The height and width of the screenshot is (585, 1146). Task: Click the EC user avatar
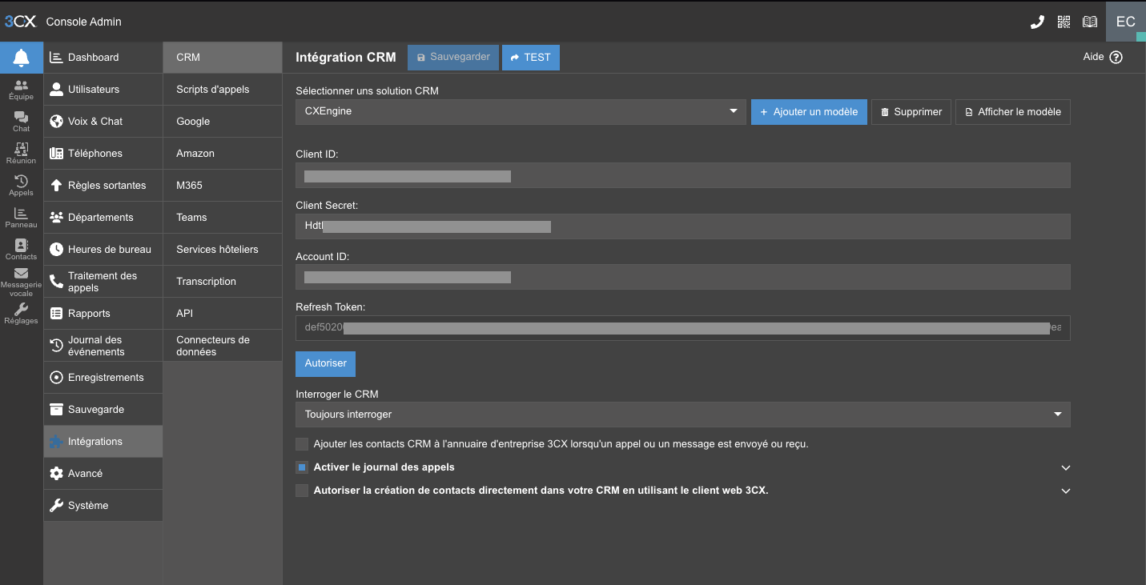pyautogui.click(x=1125, y=22)
